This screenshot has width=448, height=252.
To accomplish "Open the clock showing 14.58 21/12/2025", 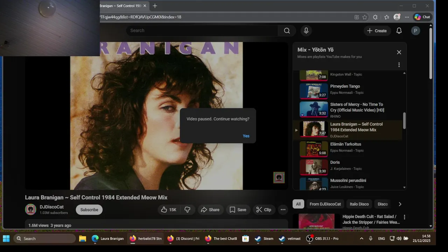I will coord(421,238).
